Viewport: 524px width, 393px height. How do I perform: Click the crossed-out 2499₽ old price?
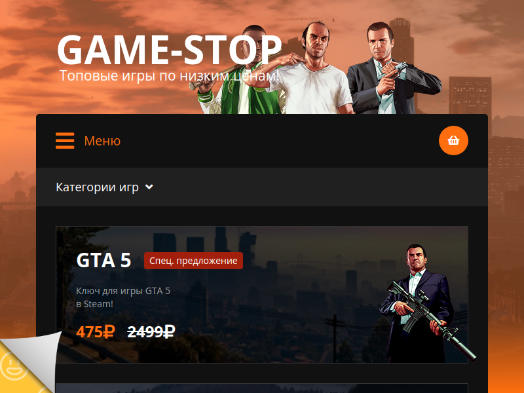pyautogui.click(x=151, y=332)
